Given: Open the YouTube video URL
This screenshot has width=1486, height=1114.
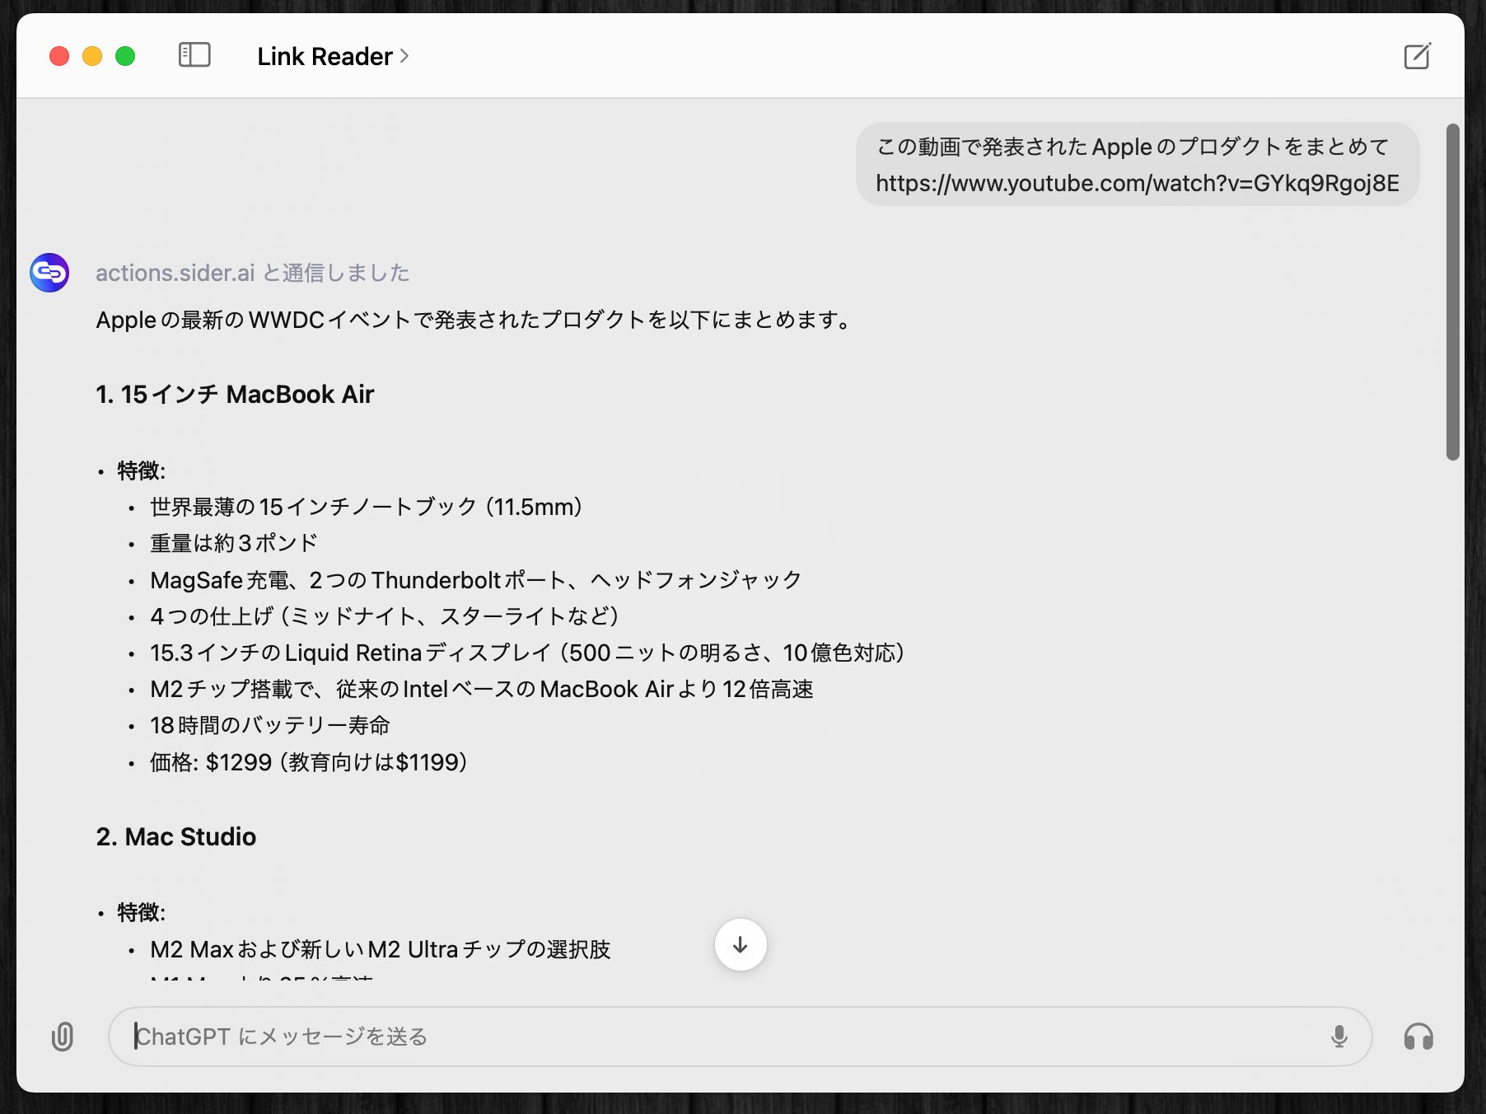Looking at the screenshot, I should pos(1137,183).
